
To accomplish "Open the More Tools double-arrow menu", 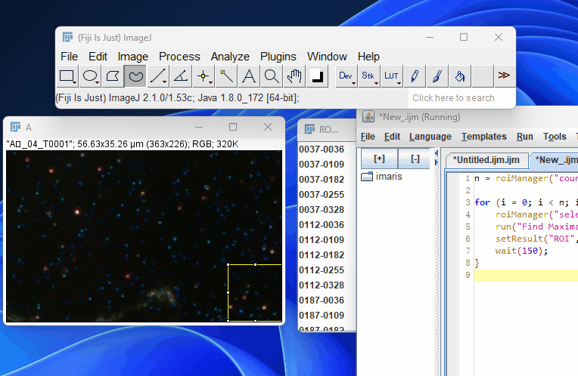I will pyautogui.click(x=504, y=76).
